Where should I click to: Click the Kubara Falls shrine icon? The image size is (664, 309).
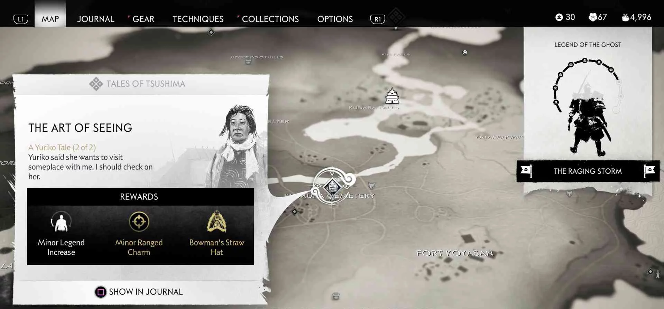click(x=392, y=96)
